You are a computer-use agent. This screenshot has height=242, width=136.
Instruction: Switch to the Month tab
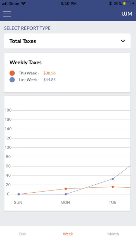tap(113, 234)
